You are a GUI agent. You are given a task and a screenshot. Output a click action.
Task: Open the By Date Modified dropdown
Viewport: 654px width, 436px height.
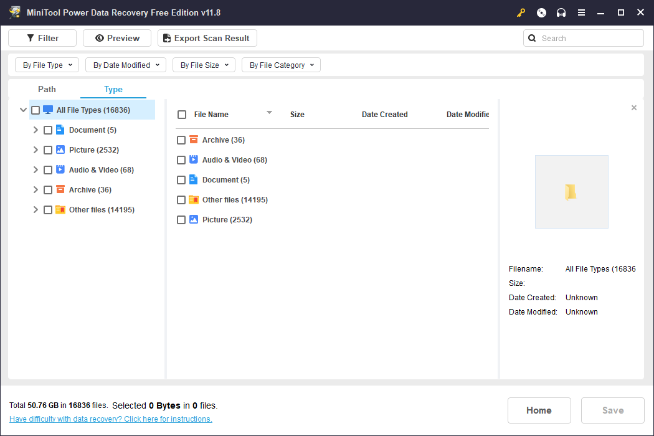[x=126, y=65]
